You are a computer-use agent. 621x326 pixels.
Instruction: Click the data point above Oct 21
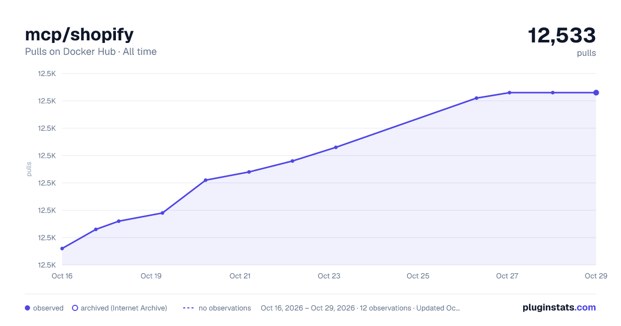pyautogui.click(x=249, y=172)
